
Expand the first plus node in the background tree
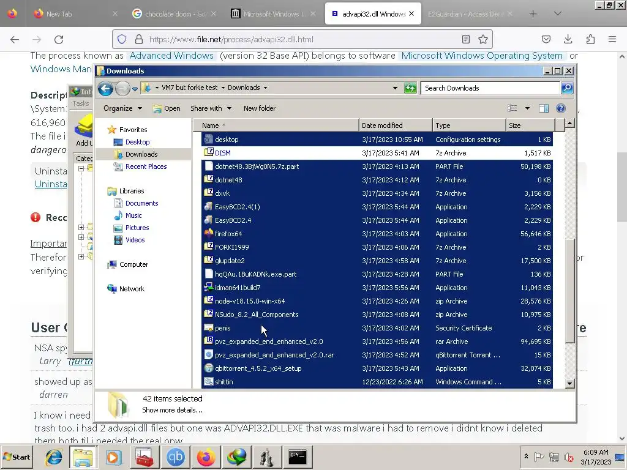pyautogui.click(x=81, y=228)
